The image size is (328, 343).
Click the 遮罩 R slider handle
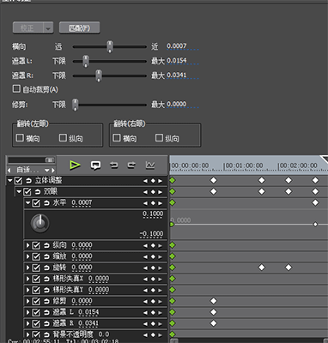99,75
